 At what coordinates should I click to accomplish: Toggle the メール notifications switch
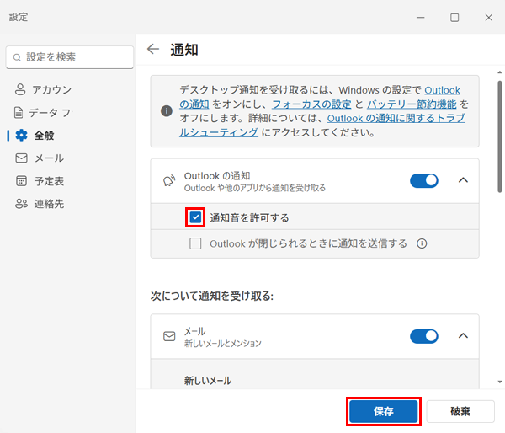(x=424, y=336)
